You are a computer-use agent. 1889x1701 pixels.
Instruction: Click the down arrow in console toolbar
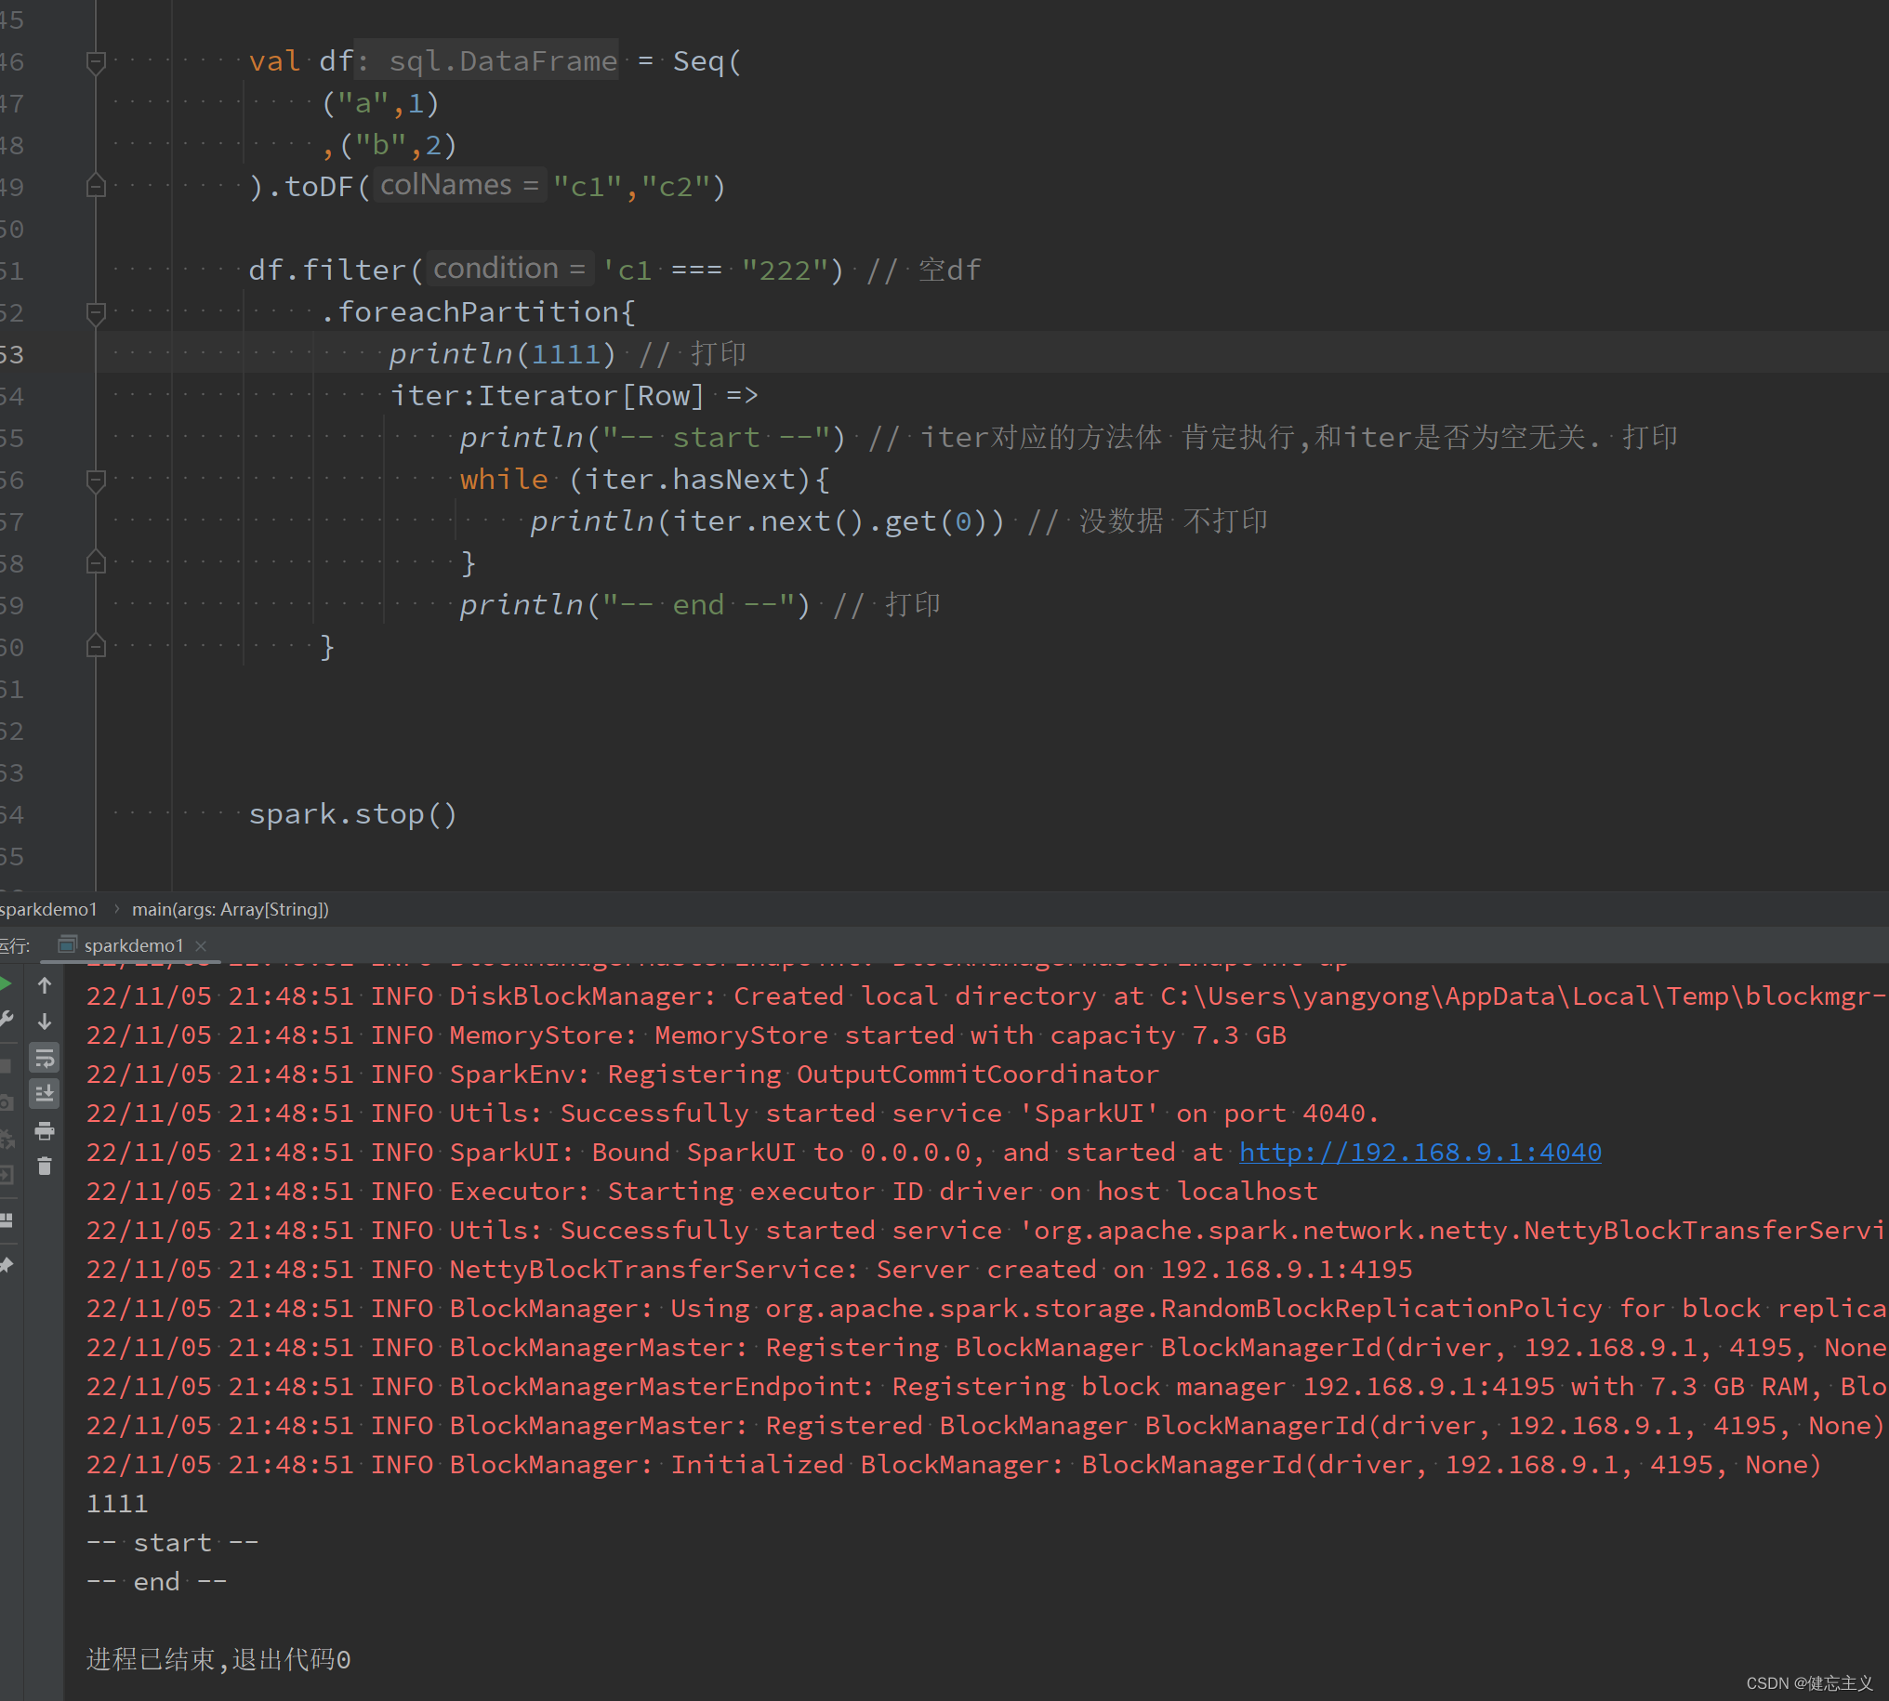pos(44,1022)
